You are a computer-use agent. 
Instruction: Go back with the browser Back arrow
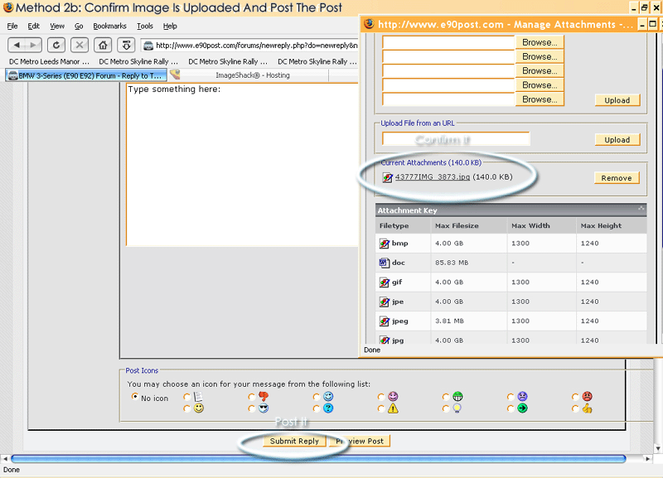pyautogui.click(x=16, y=45)
